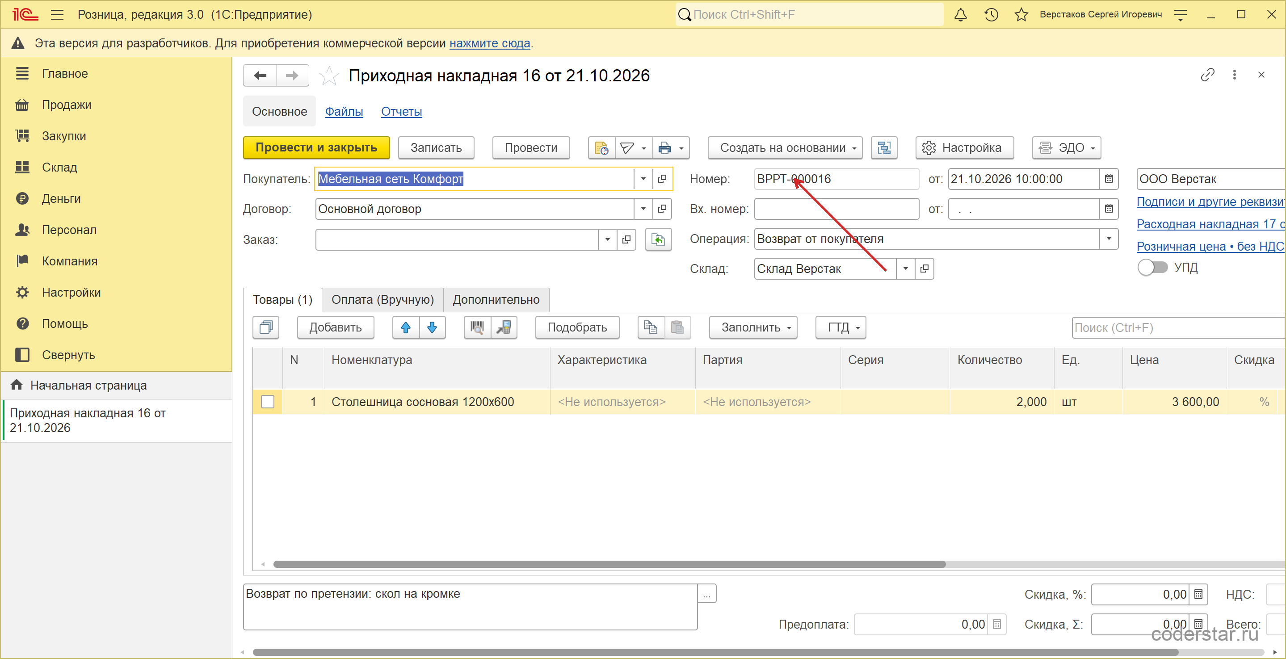Expand the Склад dropdown
The height and width of the screenshot is (659, 1286).
[905, 269]
